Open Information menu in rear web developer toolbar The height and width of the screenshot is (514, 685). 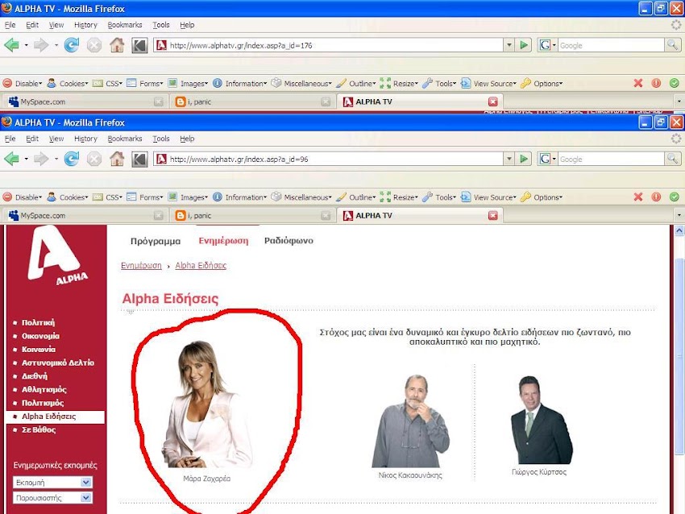[x=240, y=84]
